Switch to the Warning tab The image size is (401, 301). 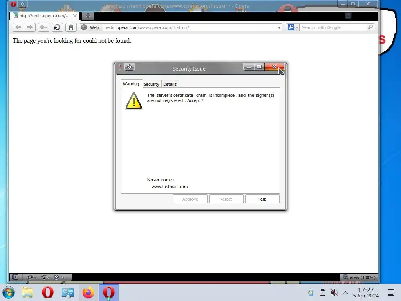(131, 84)
